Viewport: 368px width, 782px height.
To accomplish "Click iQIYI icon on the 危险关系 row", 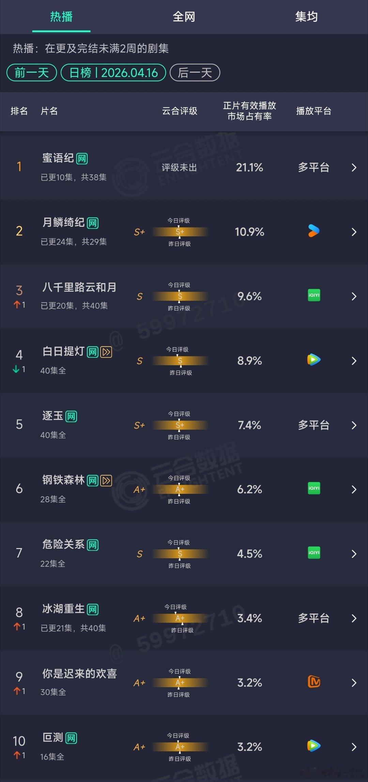I will coord(313,553).
